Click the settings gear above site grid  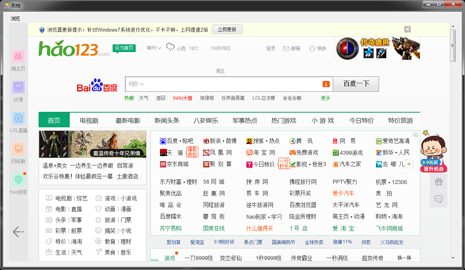[x=416, y=135]
